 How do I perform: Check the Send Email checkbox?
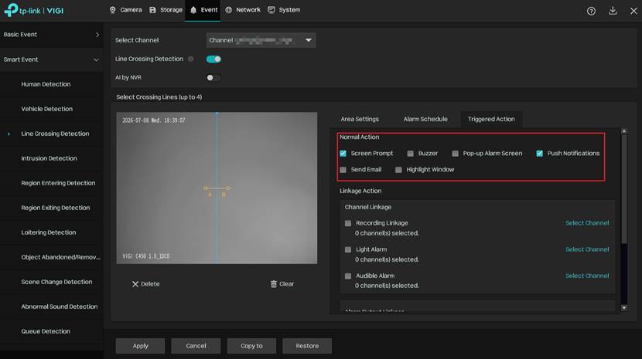(343, 170)
